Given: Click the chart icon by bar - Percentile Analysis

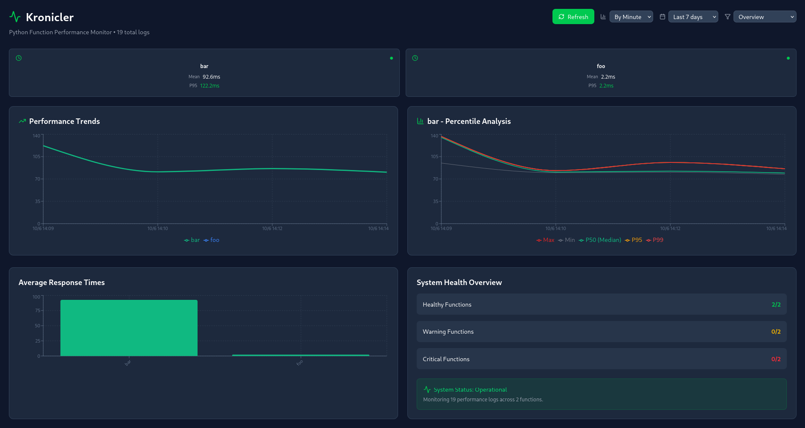Looking at the screenshot, I should [x=420, y=121].
